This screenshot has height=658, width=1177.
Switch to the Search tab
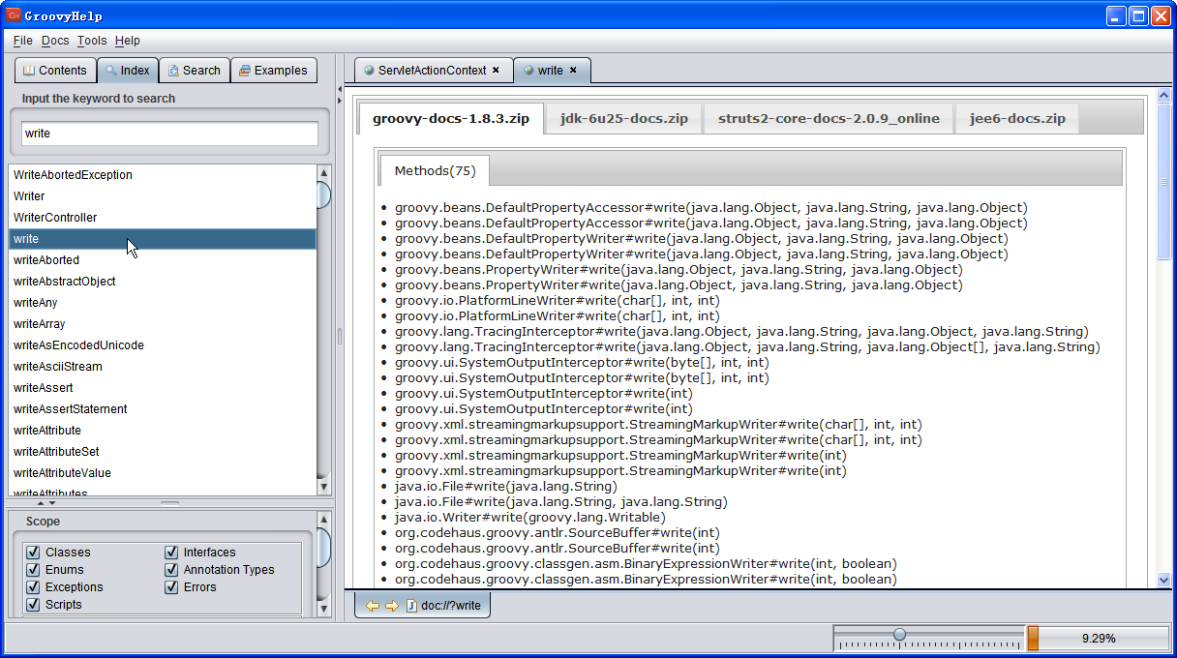pos(194,71)
